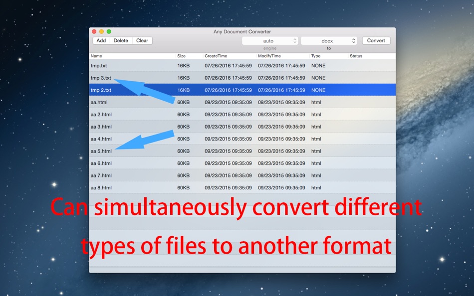Click the html type of aa.html

316,102
